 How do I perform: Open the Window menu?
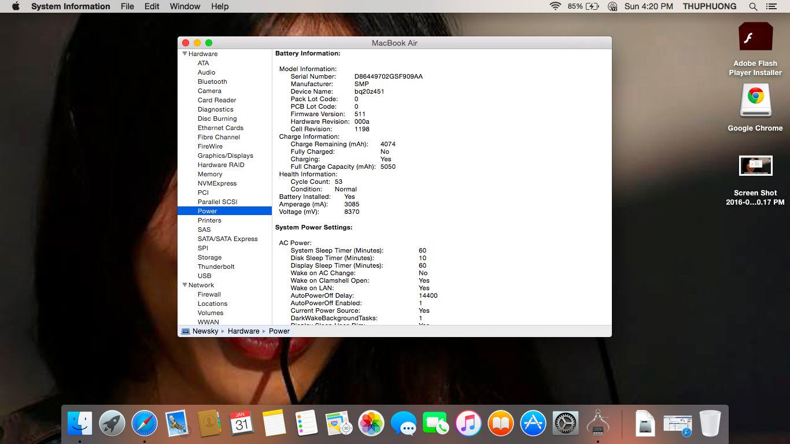(185, 6)
